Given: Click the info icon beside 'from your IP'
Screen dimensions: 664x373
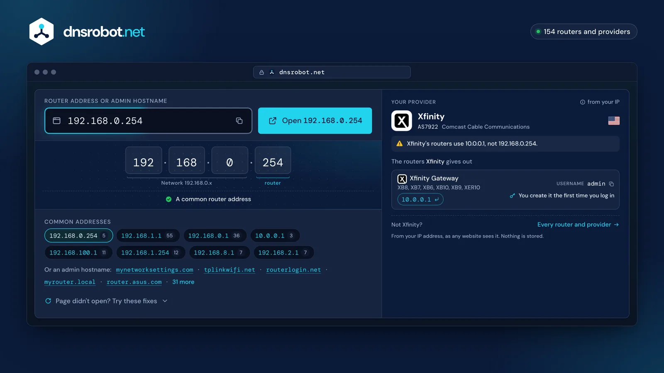Looking at the screenshot, I should coord(582,102).
